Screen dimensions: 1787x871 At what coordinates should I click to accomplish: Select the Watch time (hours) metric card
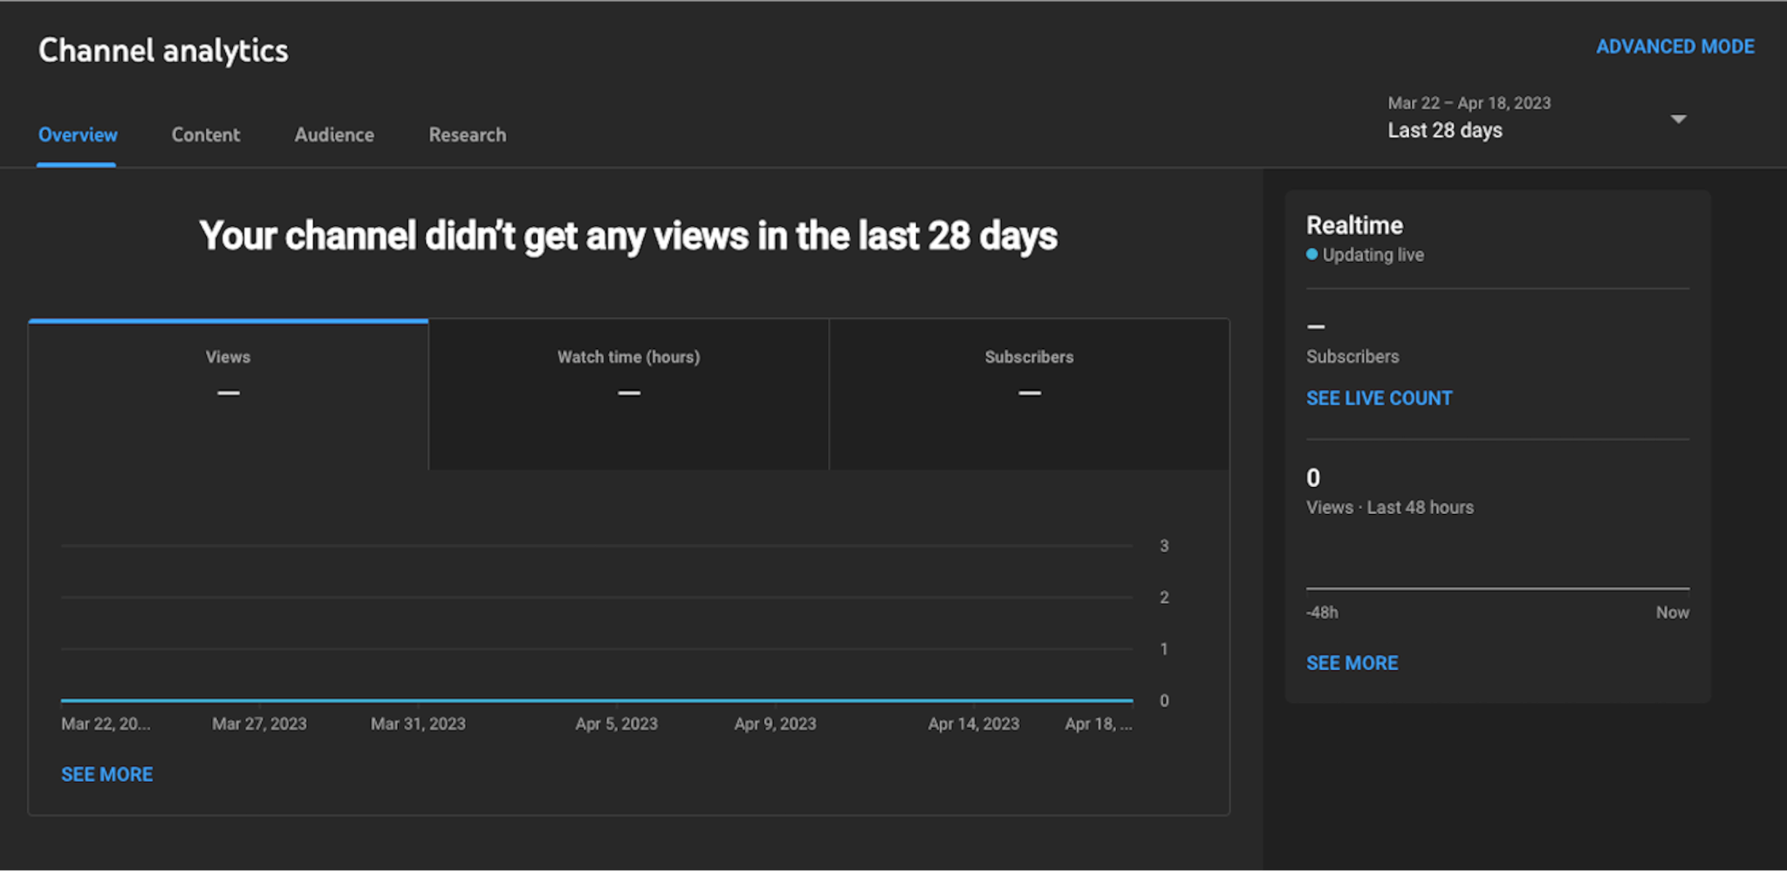628,375
